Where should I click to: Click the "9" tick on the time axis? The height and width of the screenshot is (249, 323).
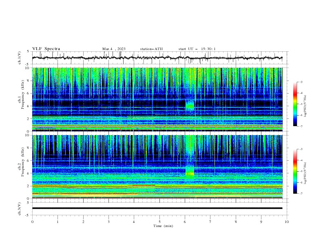point(261,222)
